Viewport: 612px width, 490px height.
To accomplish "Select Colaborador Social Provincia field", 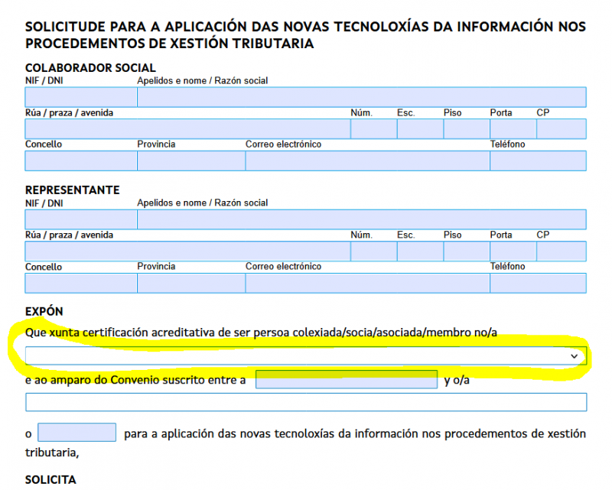I will [191, 161].
